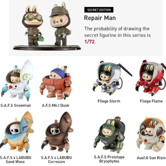Click the S.A.F.S Snowman label
The height and width of the screenshot is (166, 166).
tap(16, 105)
